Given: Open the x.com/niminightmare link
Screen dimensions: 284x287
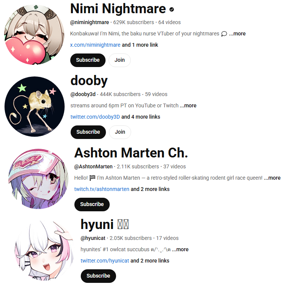Looking at the screenshot, I should (95, 45).
